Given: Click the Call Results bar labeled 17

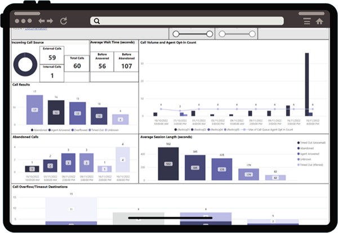Looking at the screenshot, I should [35, 110].
